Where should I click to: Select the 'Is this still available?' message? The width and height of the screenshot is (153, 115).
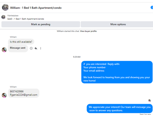(21, 42)
